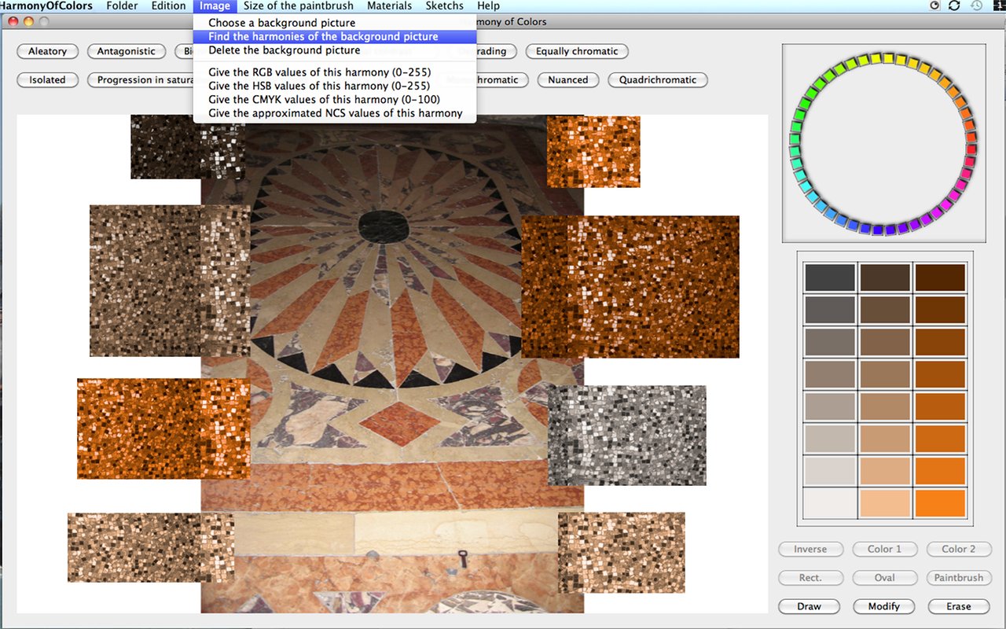This screenshot has width=1006, height=629.
Task: Choose the Draw mode button
Action: pos(809,606)
